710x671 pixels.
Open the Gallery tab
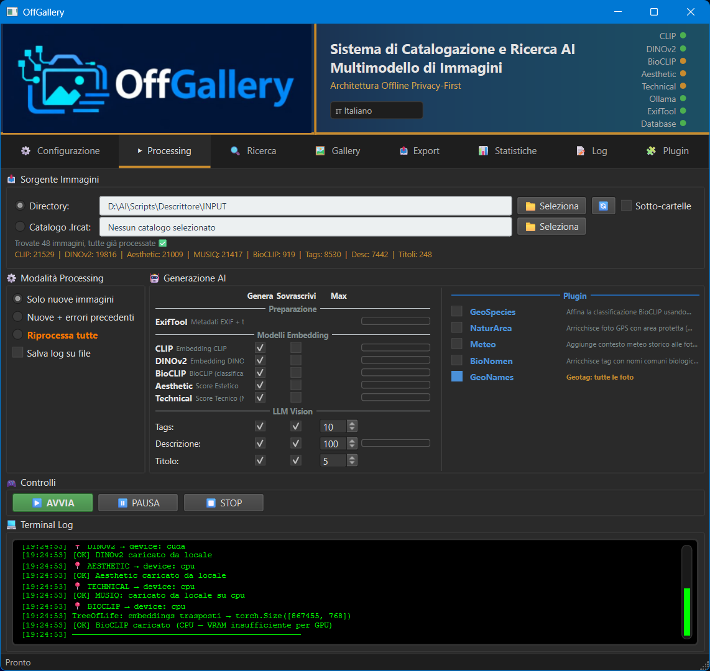338,151
